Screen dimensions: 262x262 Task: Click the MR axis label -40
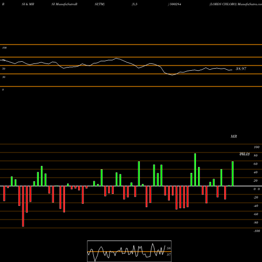coord(256,206)
